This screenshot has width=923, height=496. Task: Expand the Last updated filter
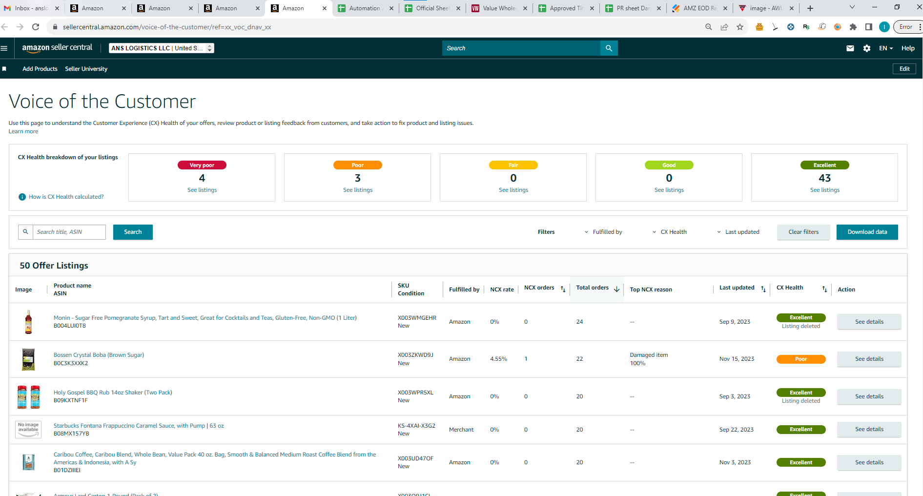[738, 232]
